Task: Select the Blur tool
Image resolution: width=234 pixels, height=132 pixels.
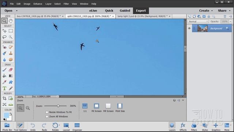Action: pos(4,59)
